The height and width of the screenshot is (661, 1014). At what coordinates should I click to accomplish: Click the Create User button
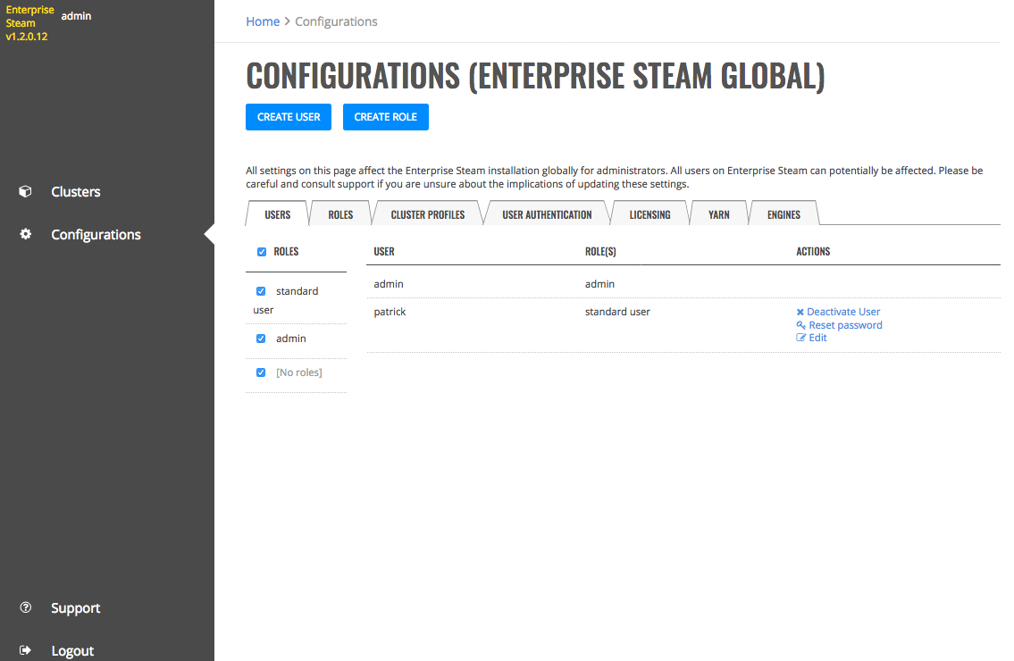coord(289,117)
